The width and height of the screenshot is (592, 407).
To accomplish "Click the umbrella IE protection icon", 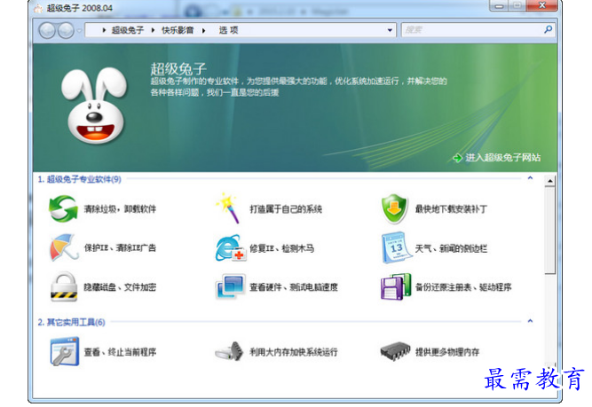I will (63, 247).
